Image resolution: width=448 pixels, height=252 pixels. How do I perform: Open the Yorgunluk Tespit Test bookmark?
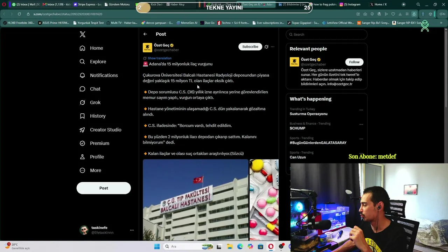coord(89,23)
